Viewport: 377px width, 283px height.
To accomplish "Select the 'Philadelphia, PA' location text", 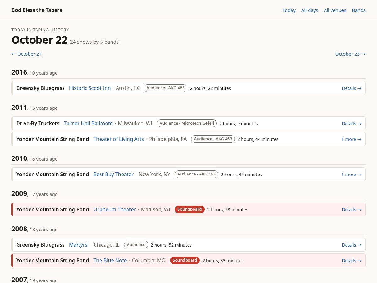I will point(168,139).
